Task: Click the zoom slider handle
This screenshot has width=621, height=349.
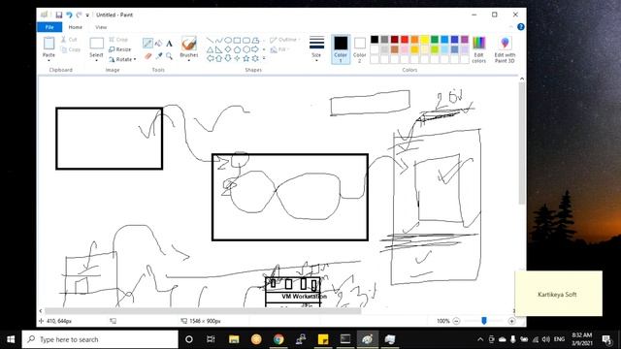Action: 484,321
